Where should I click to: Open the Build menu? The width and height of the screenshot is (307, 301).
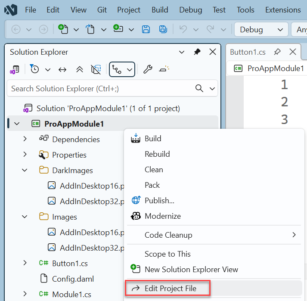pyautogui.click(x=160, y=10)
